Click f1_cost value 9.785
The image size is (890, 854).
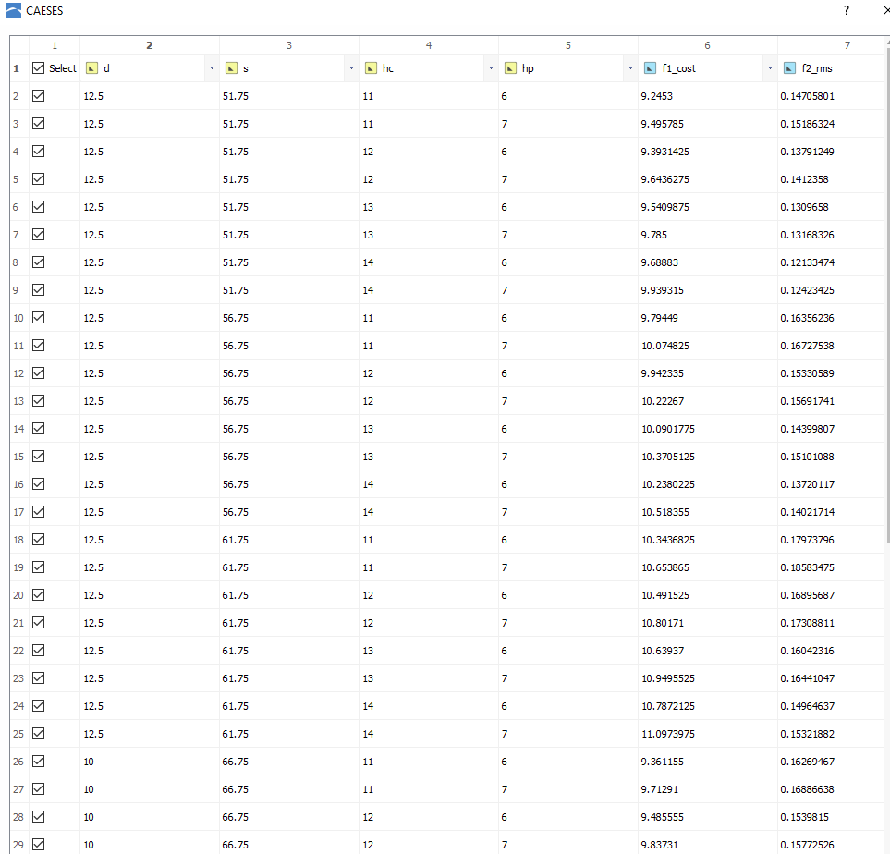654,235
